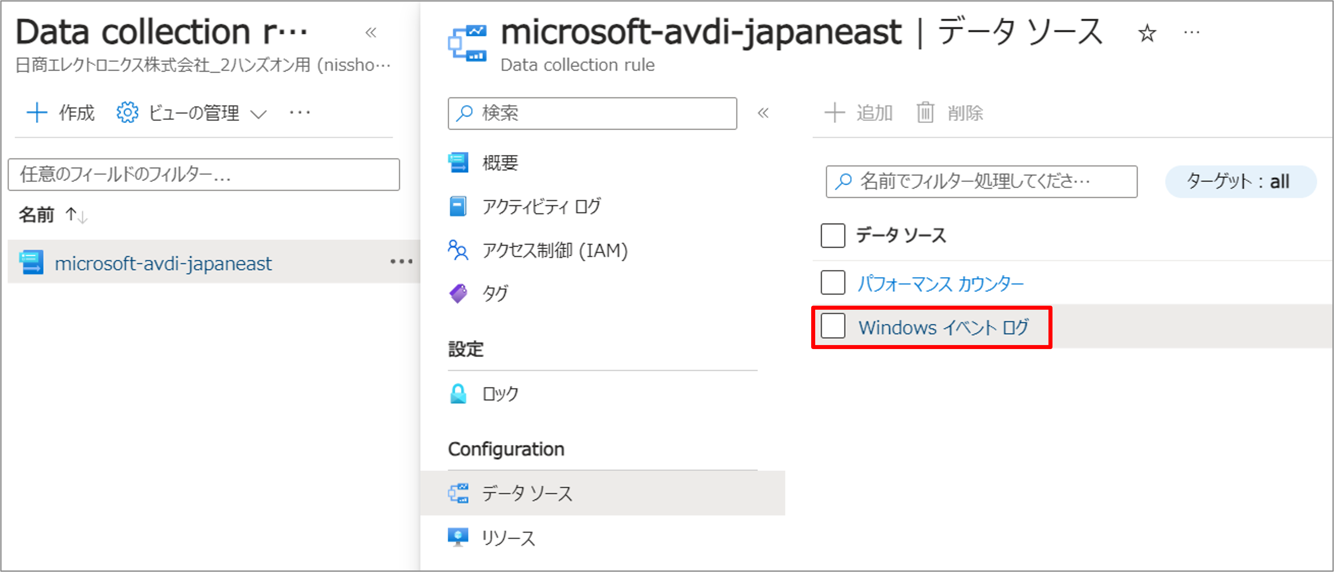1334x572 pixels.
Task: Open the Windows イベント ログ link
Action: point(943,328)
